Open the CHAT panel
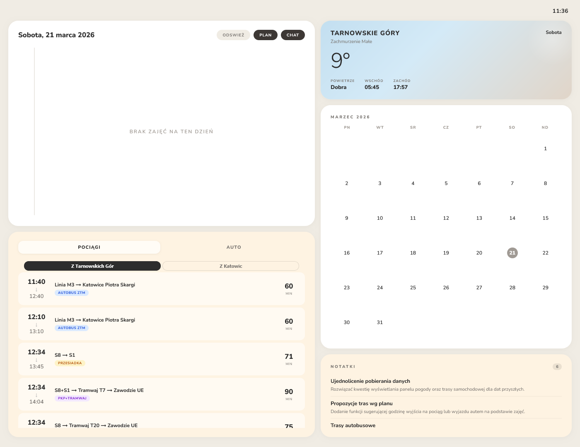This screenshot has width=580, height=447. (293, 35)
